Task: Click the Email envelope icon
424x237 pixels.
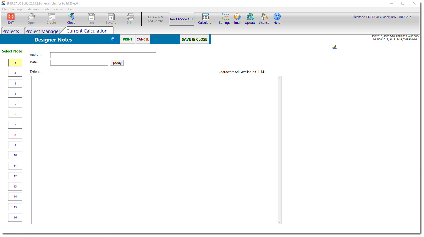Action: (x=237, y=17)
